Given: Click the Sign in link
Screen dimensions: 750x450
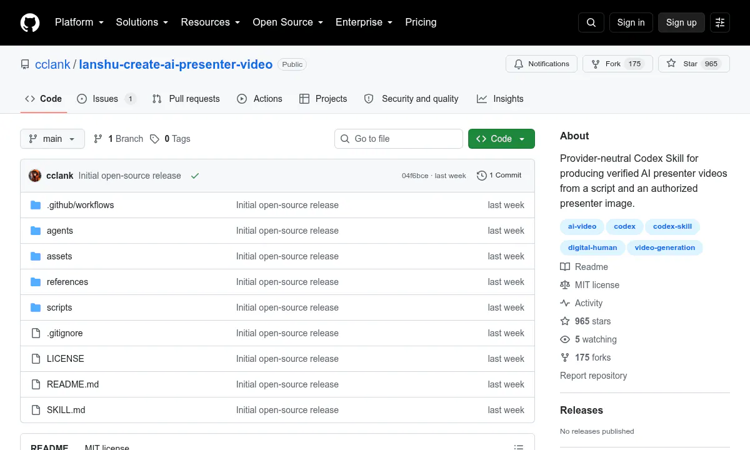Looking at the screenshot, I should coord(631,22).
